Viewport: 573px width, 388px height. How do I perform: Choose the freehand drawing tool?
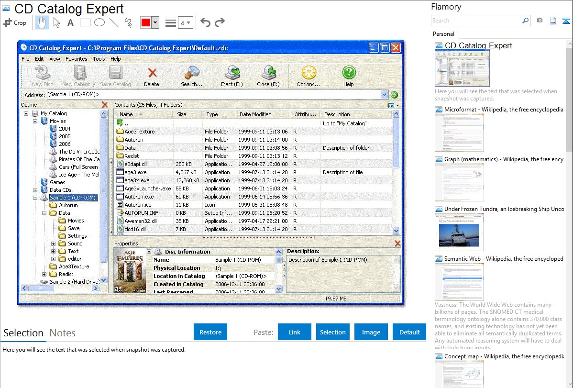point(128,22)
